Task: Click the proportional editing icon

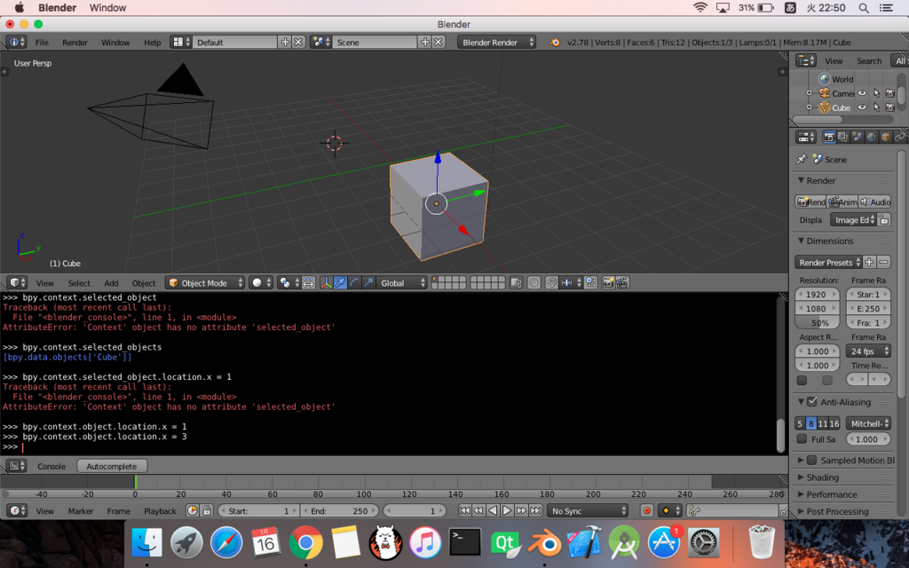Action: [534, 283]
